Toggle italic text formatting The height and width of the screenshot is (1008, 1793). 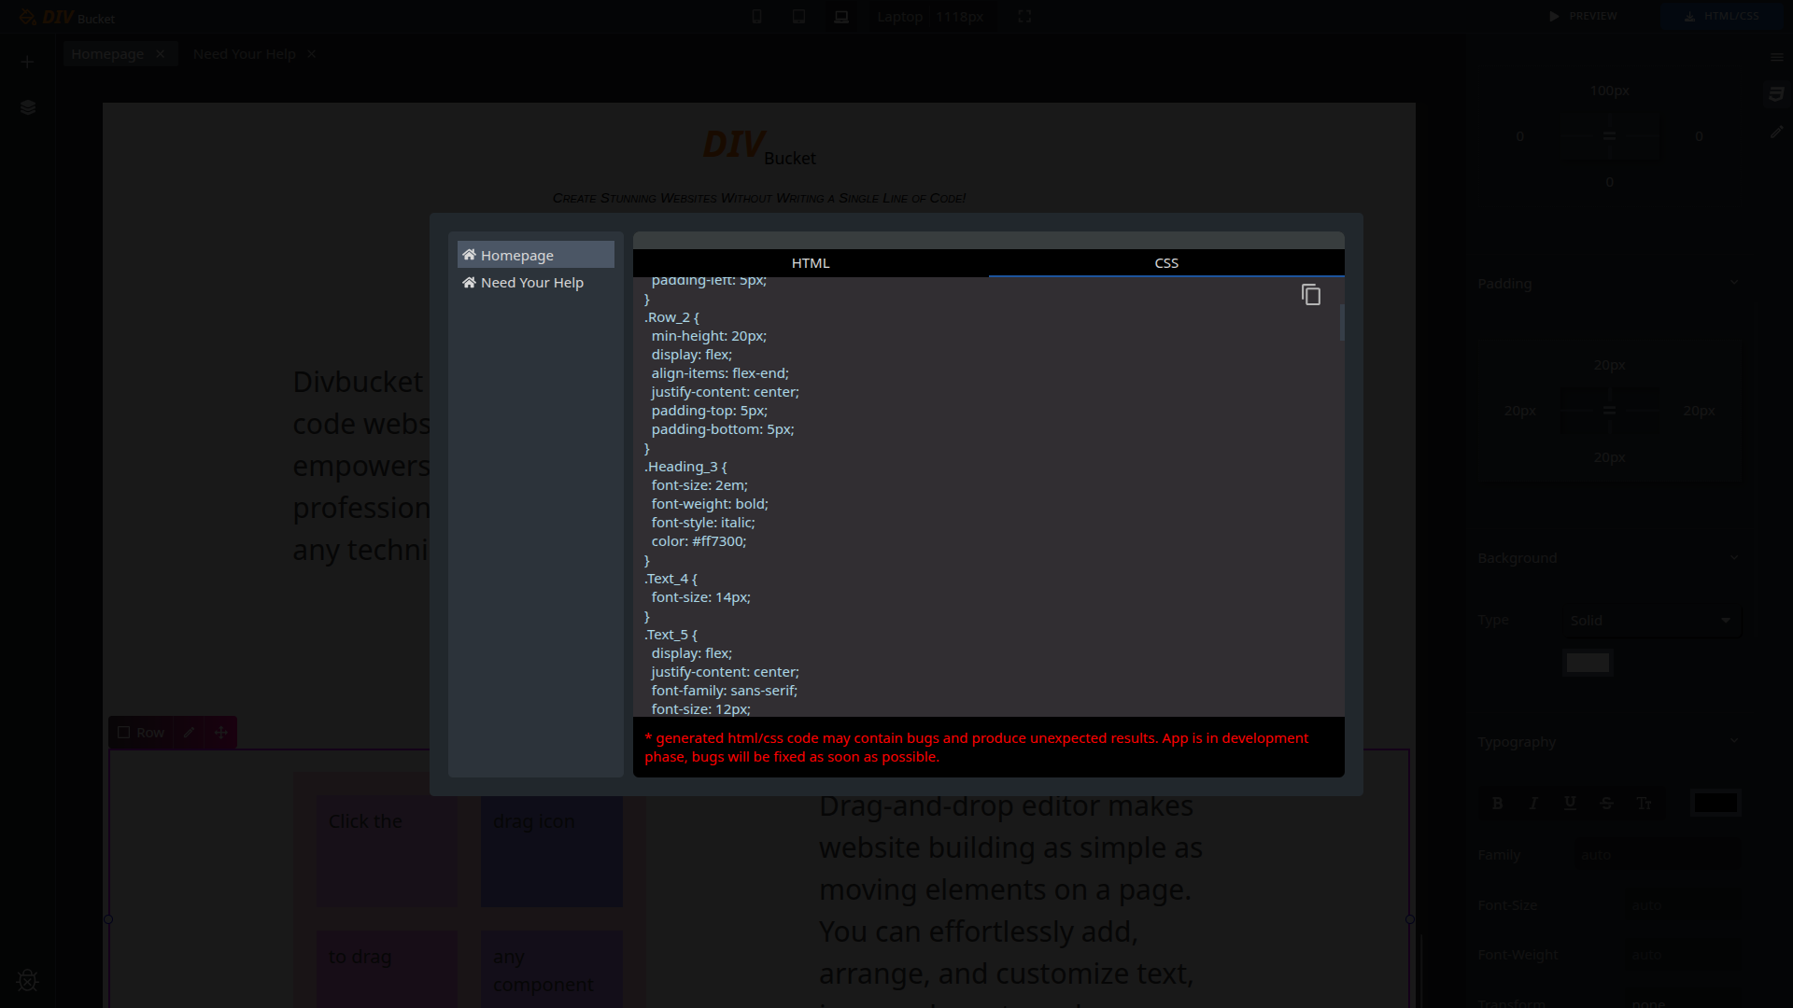point(1533,804)
